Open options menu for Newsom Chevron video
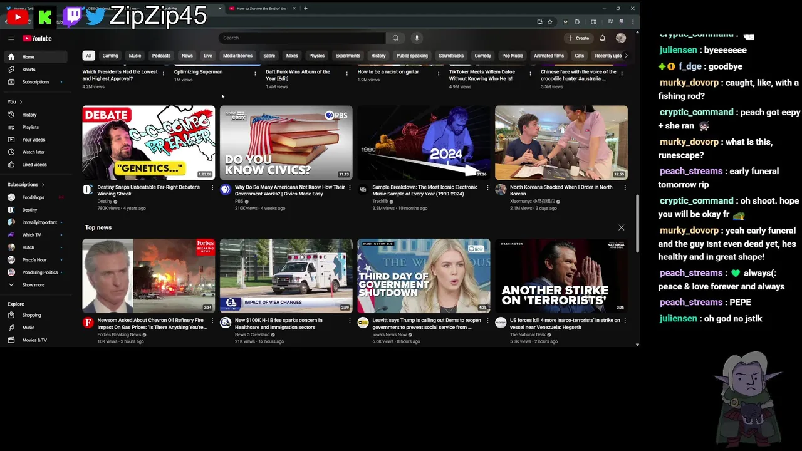Screen dimensions: 802x451 [x=212, y=321]
